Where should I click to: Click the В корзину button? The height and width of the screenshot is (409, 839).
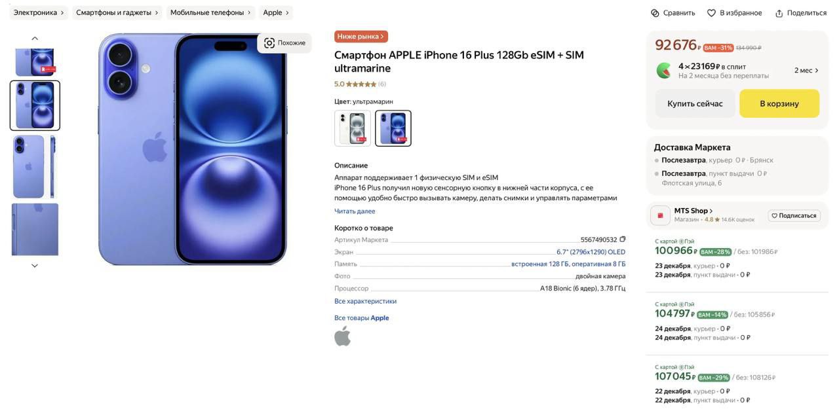coord(779,103)
